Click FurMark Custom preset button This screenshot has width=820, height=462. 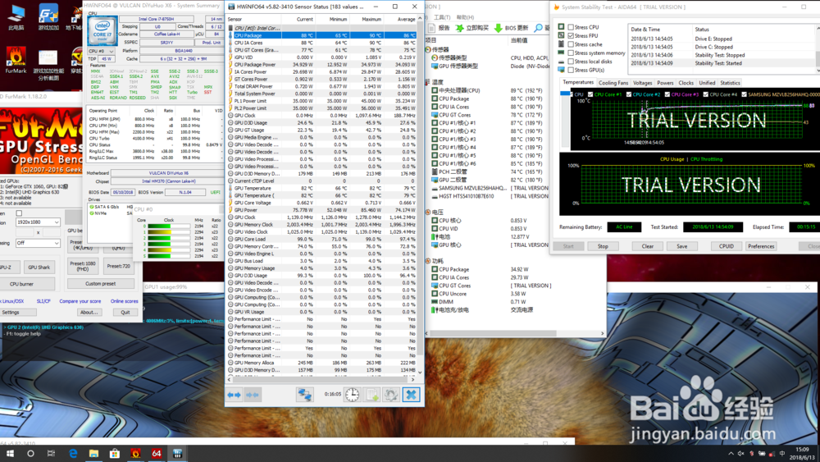100,284
